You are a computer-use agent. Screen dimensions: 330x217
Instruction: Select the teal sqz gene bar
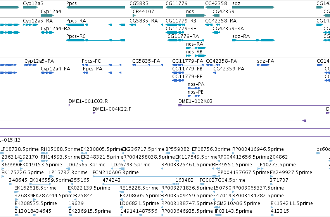tap(253, 7)
